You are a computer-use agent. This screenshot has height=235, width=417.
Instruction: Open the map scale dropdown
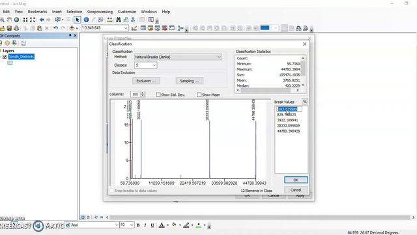125,28
